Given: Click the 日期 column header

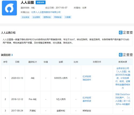Looking at the screenshot, I should pyautogui.click(x=17, y=62).
